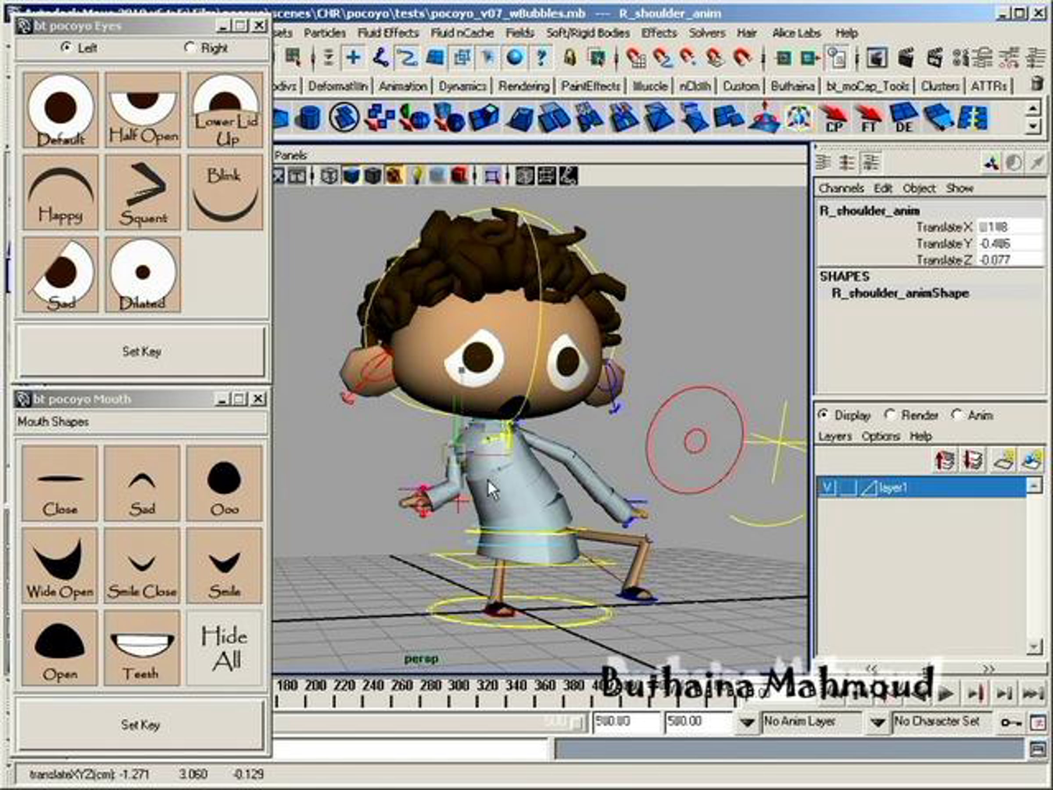Viewport: 1053px width, 790px height.
Task: Select the layer1 row in layer editor
Action: click(x=921, y=487)
